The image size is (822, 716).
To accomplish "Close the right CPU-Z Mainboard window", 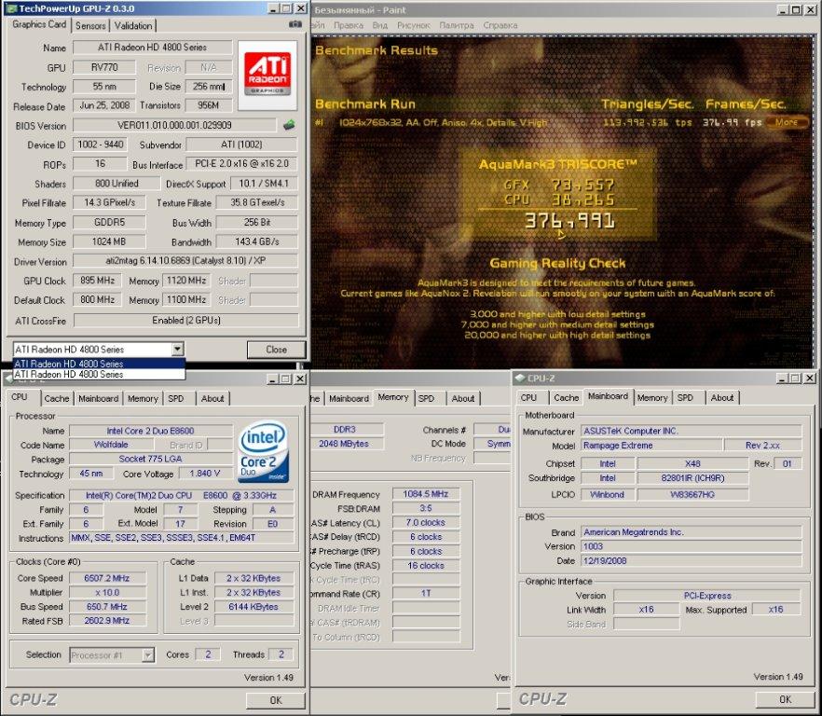I will pyautogui.click(x=809, y=378).
